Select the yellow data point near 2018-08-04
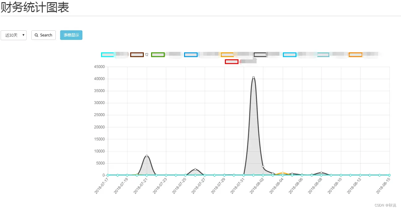This screenshot has height=210, width=401. tap(283, 173)
